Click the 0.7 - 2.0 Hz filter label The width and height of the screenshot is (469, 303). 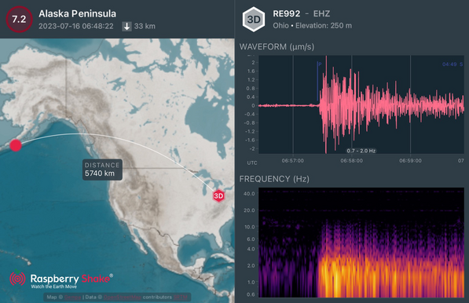[361, 151]
